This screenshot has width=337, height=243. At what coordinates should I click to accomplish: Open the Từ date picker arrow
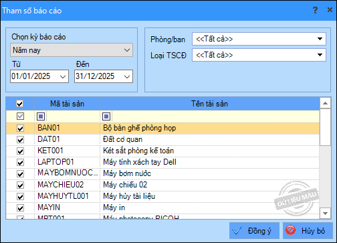click(x=63, y=76)
